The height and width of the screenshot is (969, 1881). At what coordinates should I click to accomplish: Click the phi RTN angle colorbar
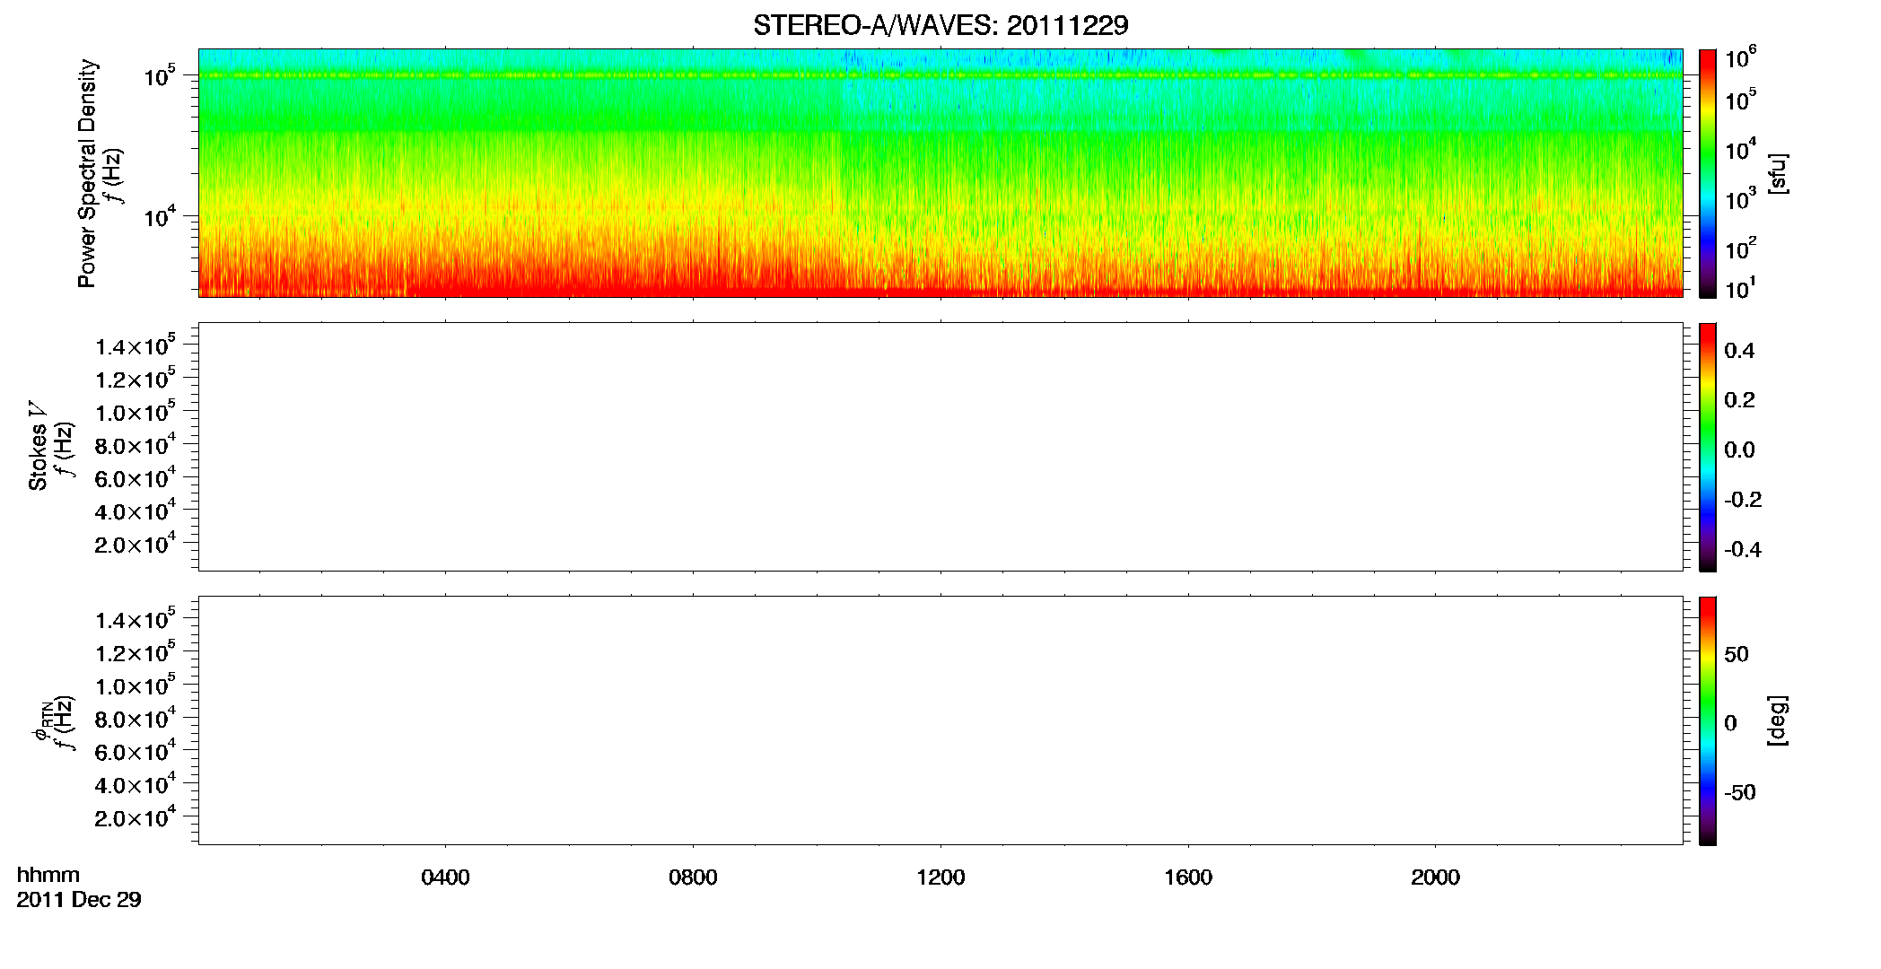tap(1708, 720)
